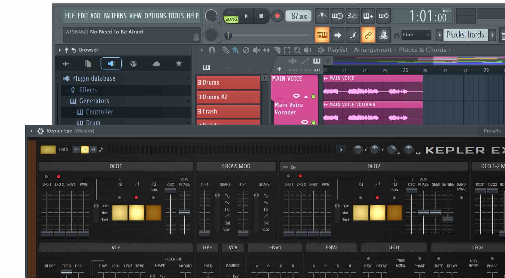This screenshot has height=278, width=505.
Task: Collapse the Generators folder
Action: 94,101
